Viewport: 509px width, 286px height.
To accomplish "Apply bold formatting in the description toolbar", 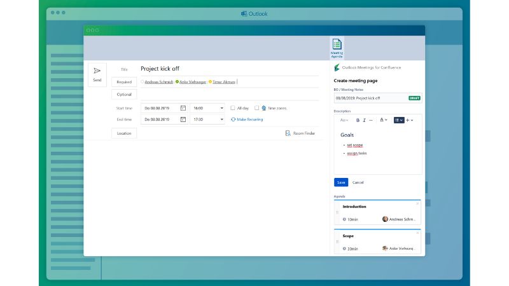I will pyautogui.click(x=358, y=119).
